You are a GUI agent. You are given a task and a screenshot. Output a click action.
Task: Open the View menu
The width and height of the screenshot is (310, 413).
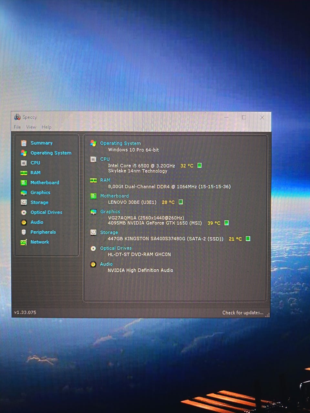[x=31, y=127]
